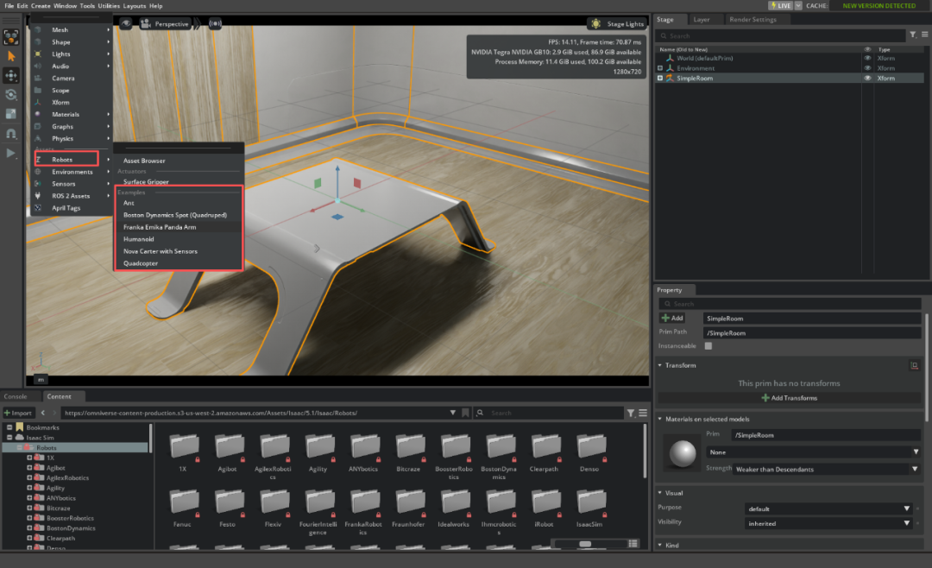This screenshot has height=568, width=932.
Task: Open the Strength Weaker than Descendants dropdown
Action: pos(826,470)
